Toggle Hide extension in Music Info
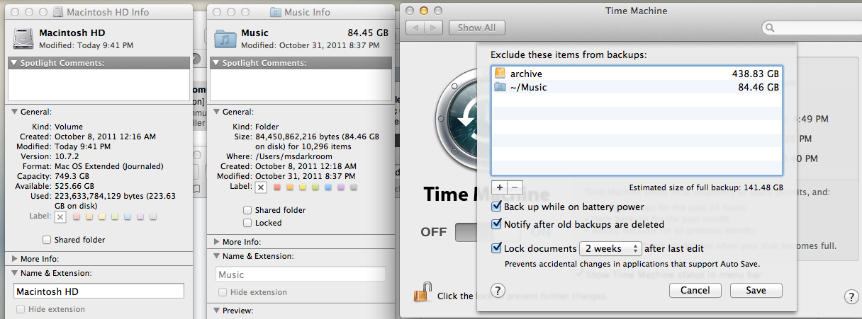 click(x=223, y=292)
